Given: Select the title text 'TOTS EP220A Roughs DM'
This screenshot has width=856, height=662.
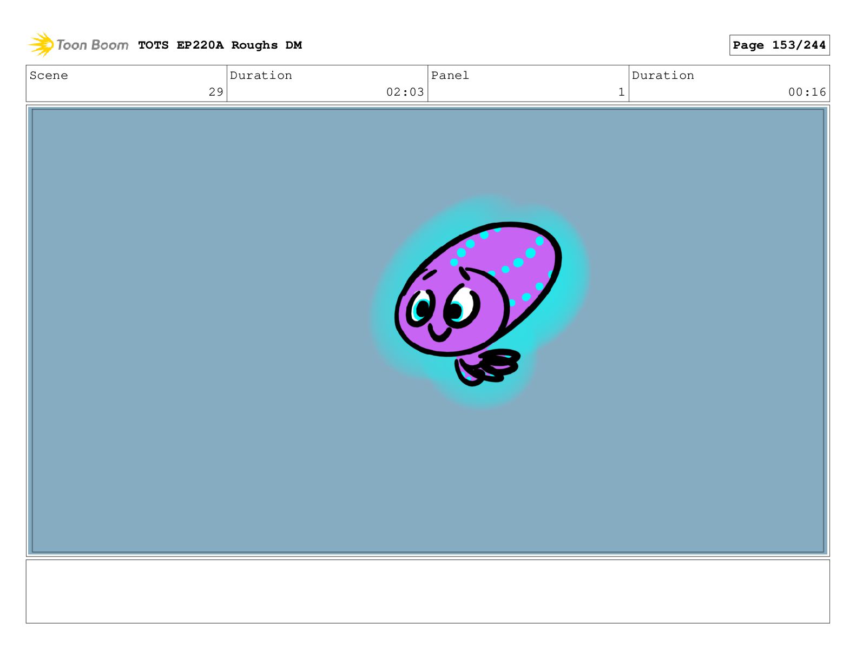Looking at the screenshot, I should coord(220,45).
